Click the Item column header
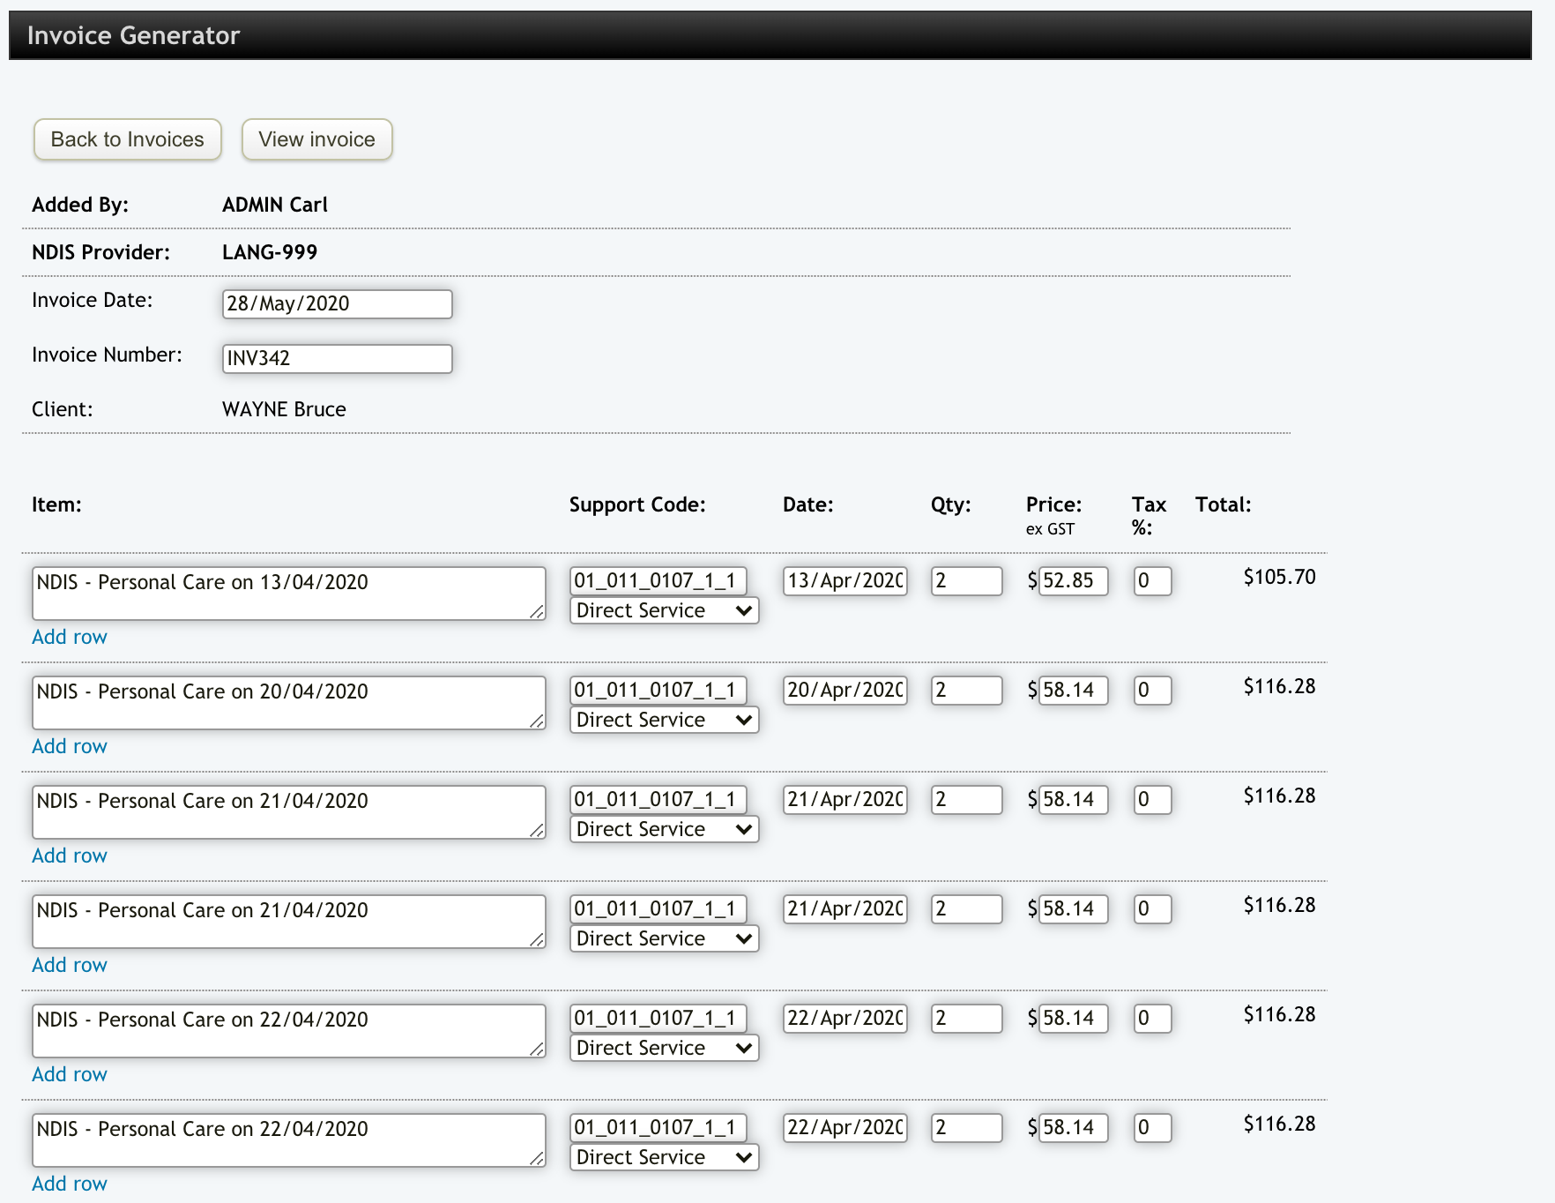Screen dimensions: 1555x1203 click(56, 504)
